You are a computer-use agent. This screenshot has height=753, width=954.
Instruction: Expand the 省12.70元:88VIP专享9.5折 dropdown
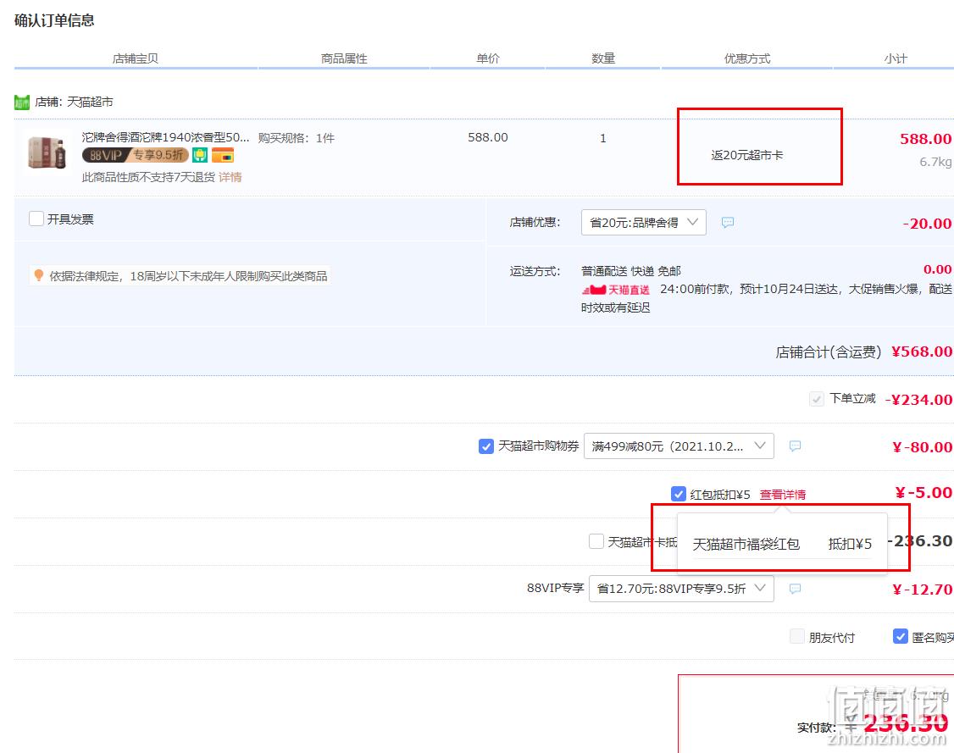pos(681,589)
